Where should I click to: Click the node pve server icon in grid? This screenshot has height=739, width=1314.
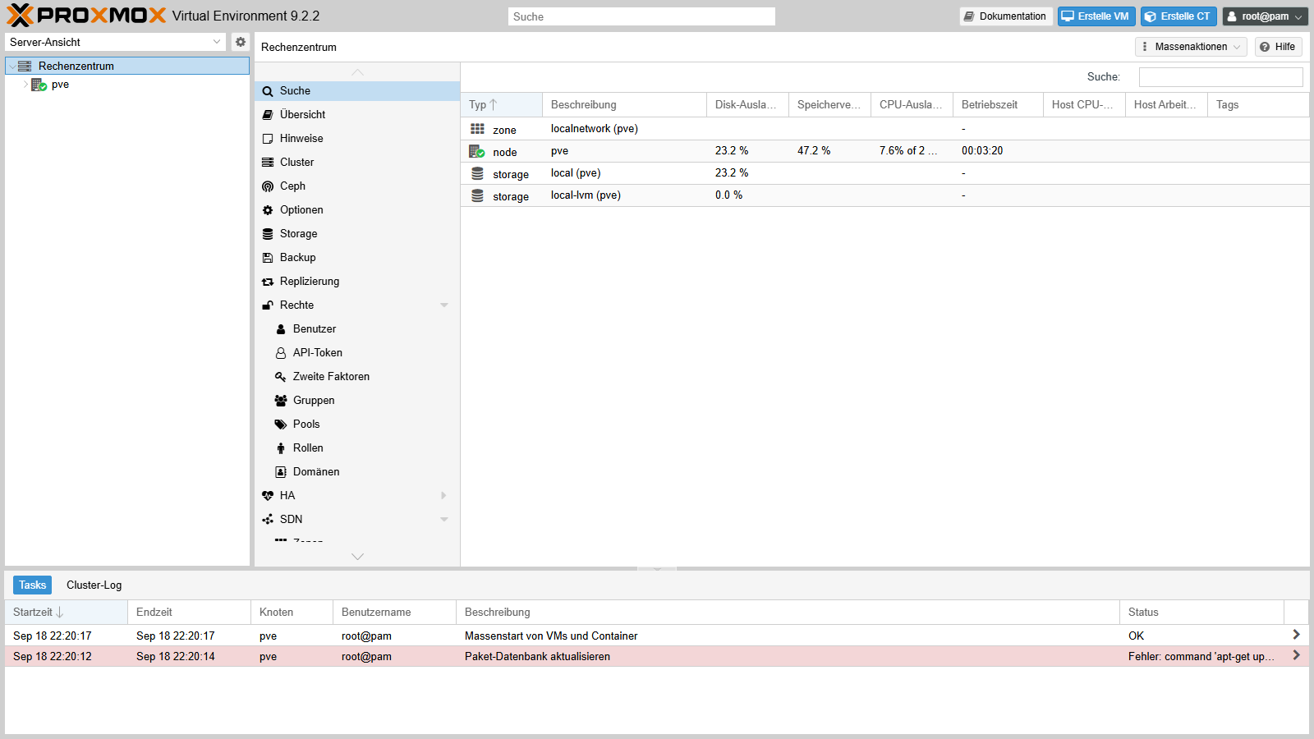pos(476,151)
